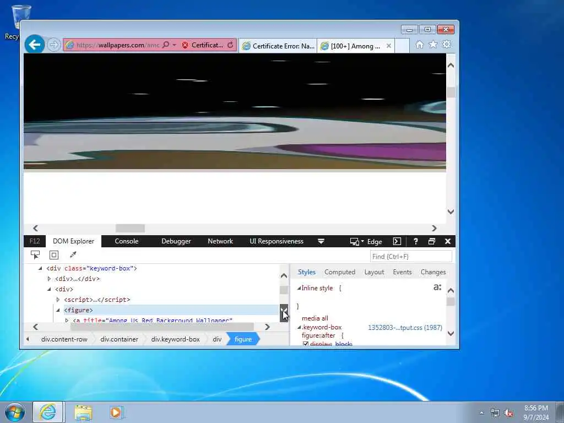564x423 pixels.
Task: Click the add pseudo state a: button
Action: coord(437,288)
